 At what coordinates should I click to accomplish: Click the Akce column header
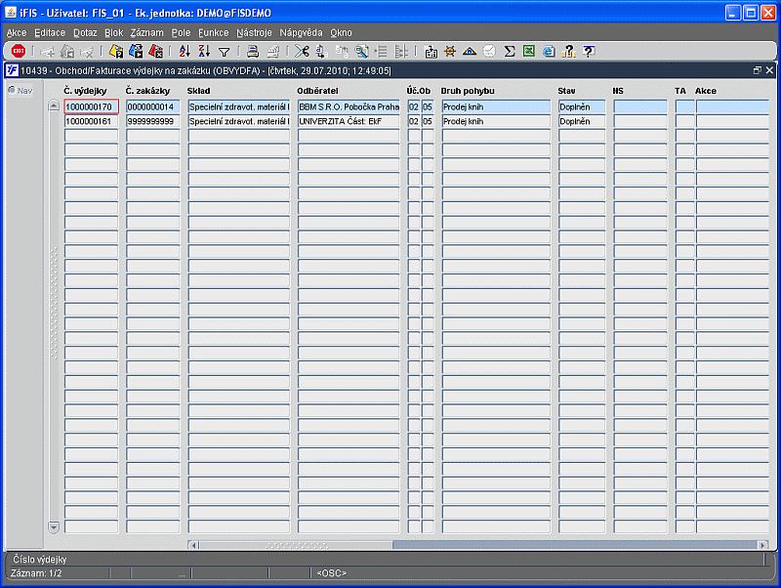coord(706,91)
